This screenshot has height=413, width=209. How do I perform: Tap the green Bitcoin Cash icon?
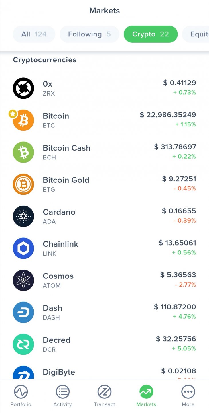click(x=23, y=152)
